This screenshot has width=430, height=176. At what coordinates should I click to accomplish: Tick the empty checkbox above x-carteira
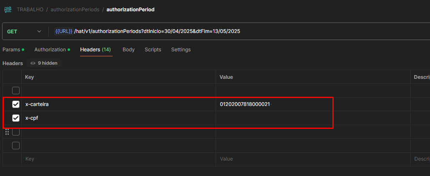tap(16, 91)
